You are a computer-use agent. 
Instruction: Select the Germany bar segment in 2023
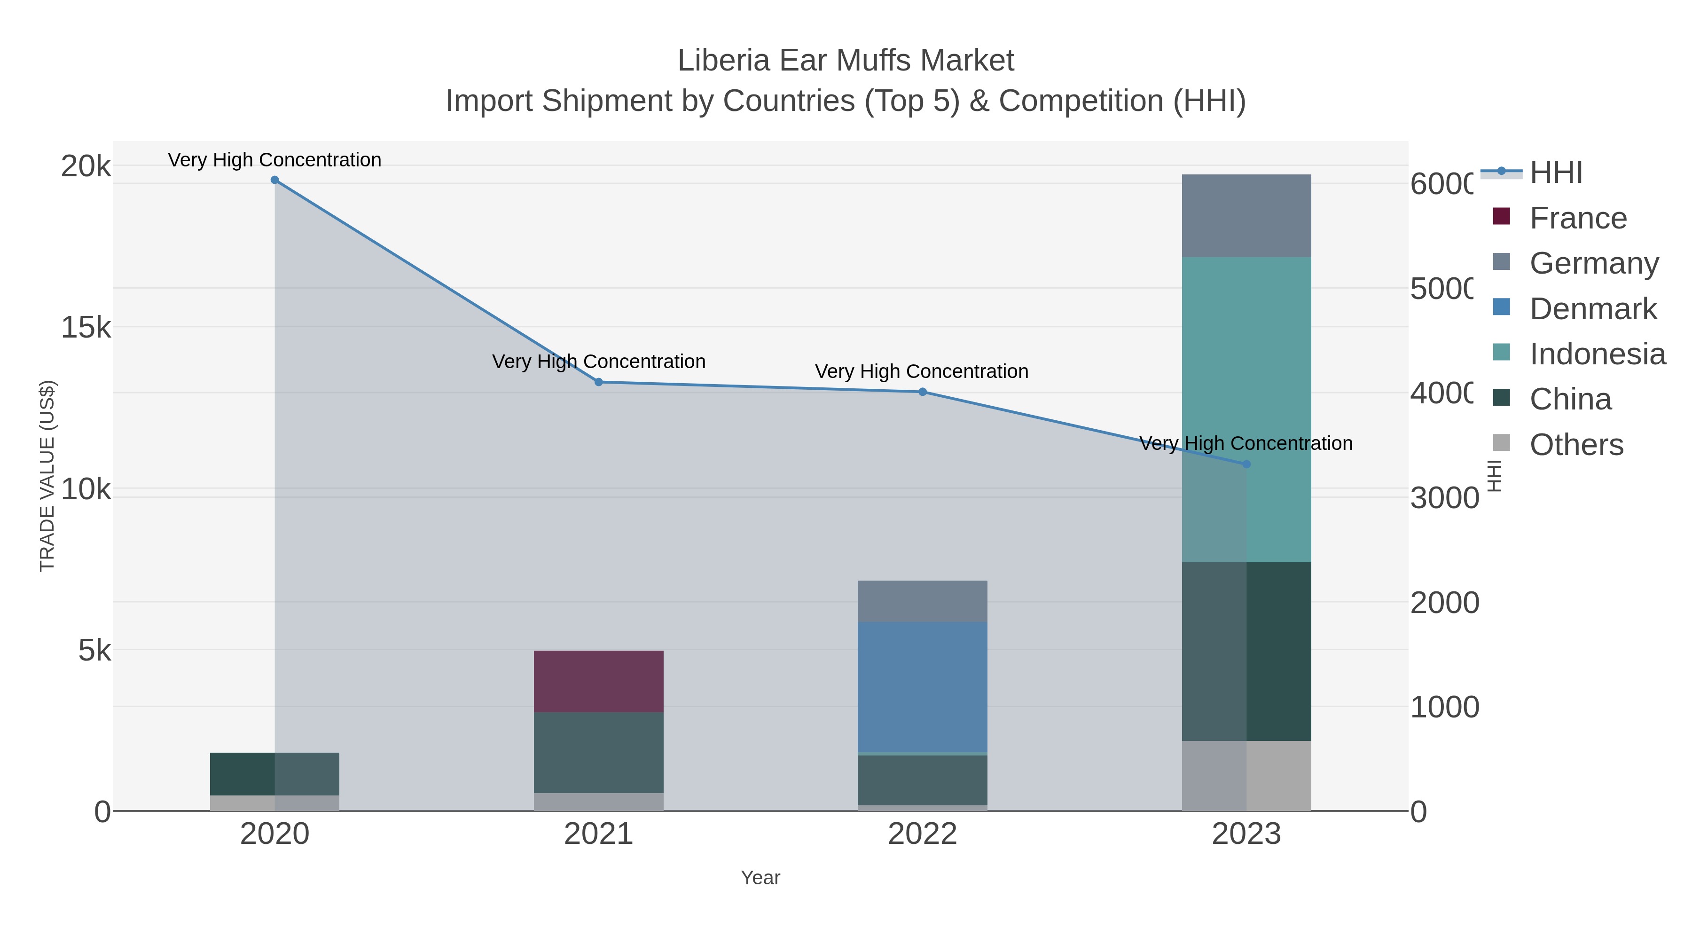tap(1246, 216)
